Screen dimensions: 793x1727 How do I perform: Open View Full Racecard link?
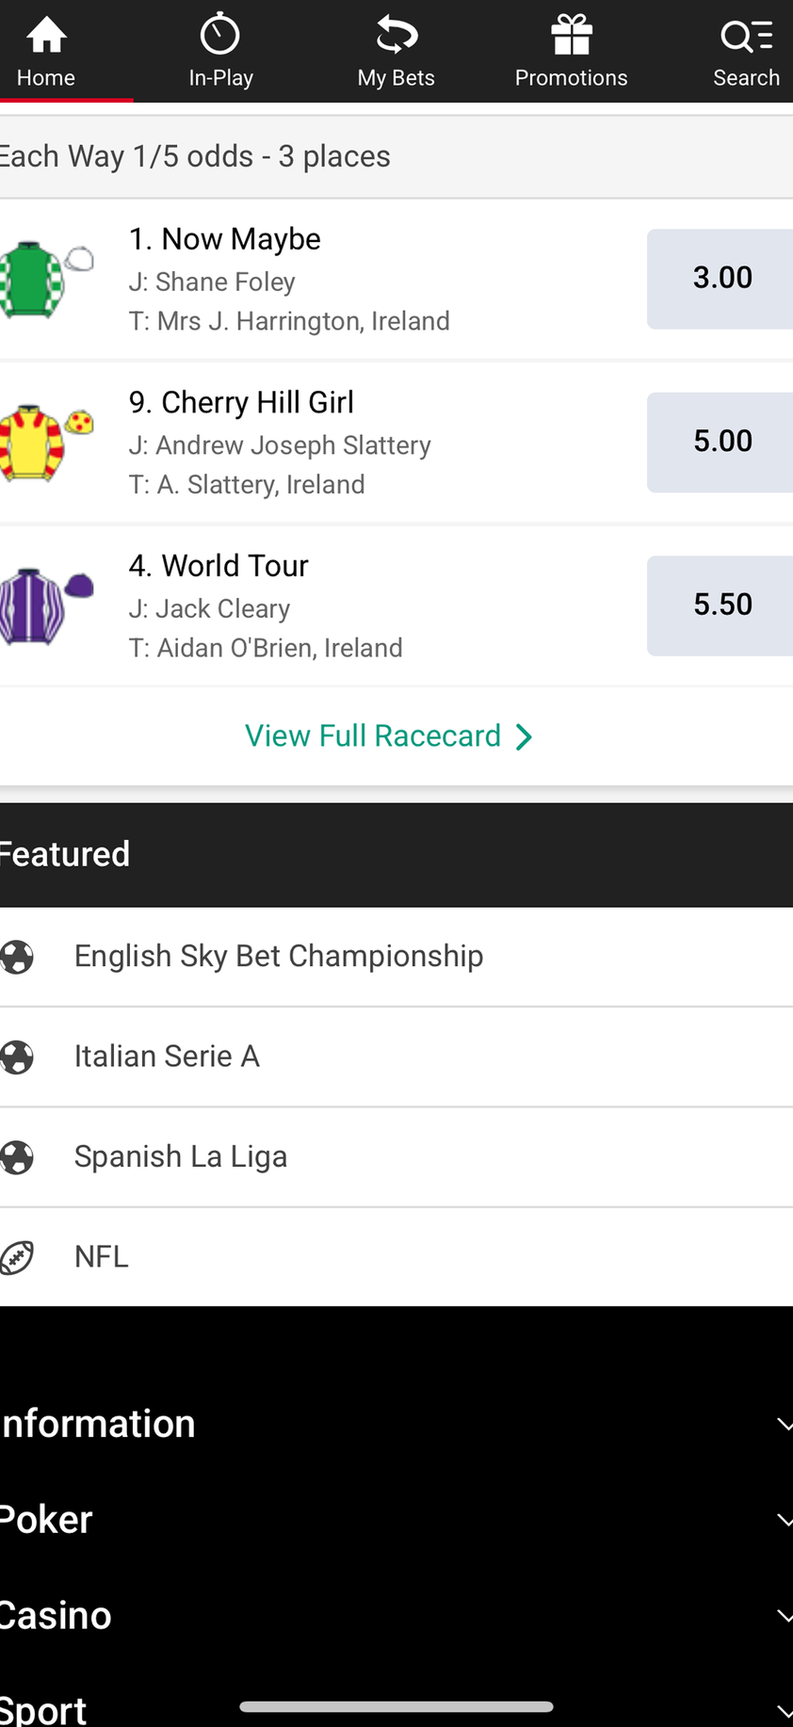(x=388, y=736)
